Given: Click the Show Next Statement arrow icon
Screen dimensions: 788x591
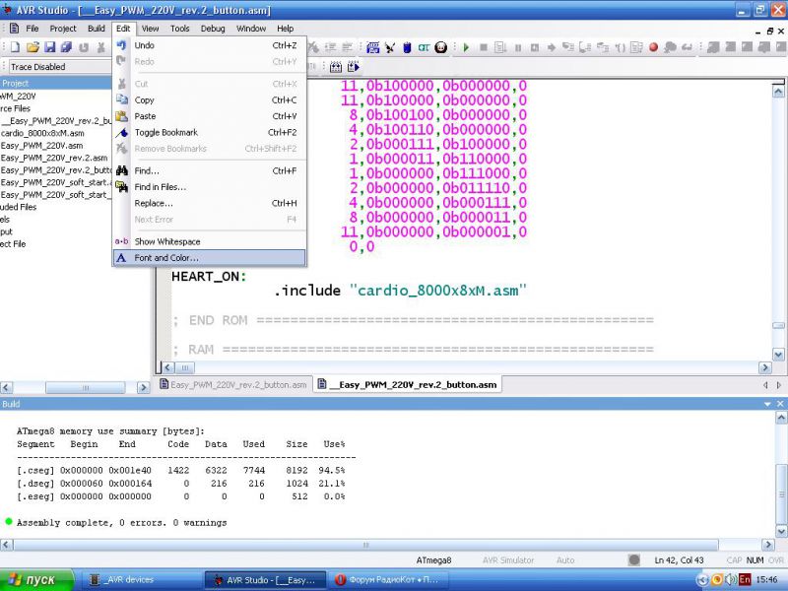Looking at the screenshot, I should pos(552,47).
